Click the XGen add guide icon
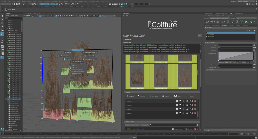258x139 pixels. tap(228, 22)
